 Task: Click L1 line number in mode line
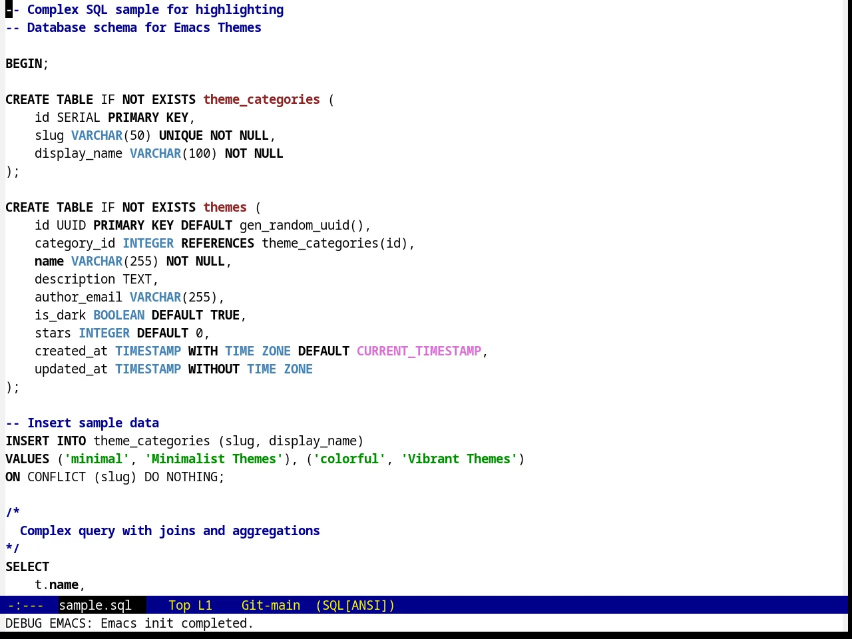pyautogui.click(x=204, y=605)
